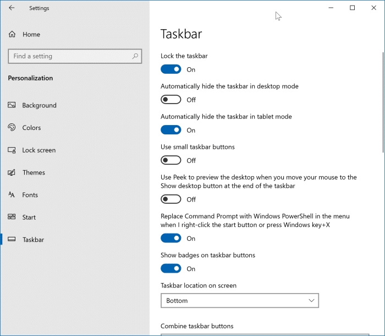Disable Show badges on taskbar buttons

click(171, 268)
